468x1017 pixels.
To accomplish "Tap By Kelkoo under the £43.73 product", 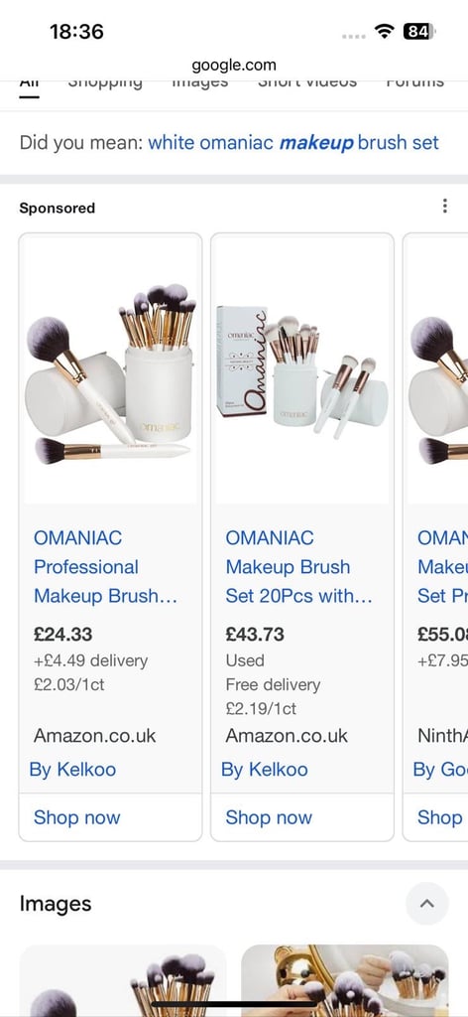I will click(x=264, y=770).
